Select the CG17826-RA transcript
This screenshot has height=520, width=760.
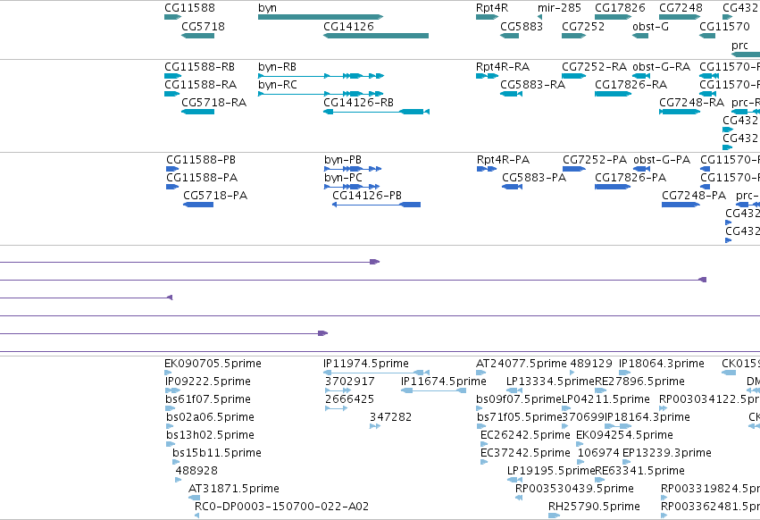pyautogui.click(x=614, y=94)
